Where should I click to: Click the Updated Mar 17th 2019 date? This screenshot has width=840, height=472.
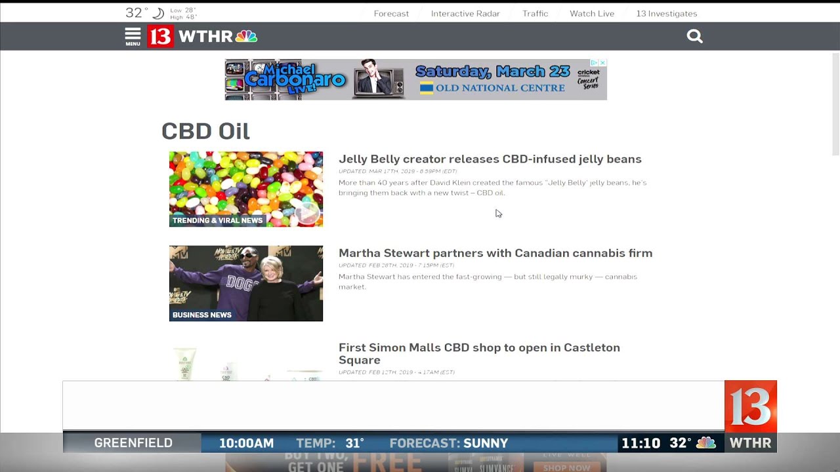tap(398, 171)
